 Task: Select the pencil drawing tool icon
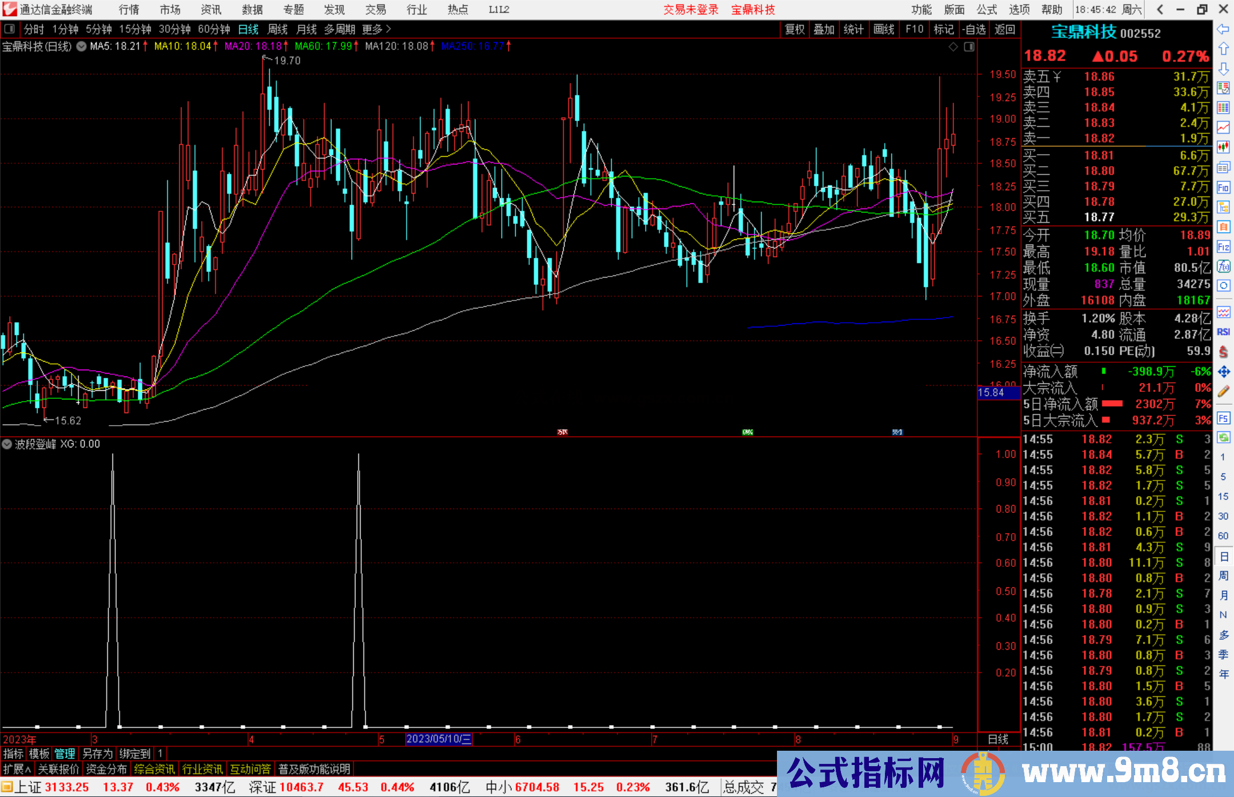pos(1223,391)
